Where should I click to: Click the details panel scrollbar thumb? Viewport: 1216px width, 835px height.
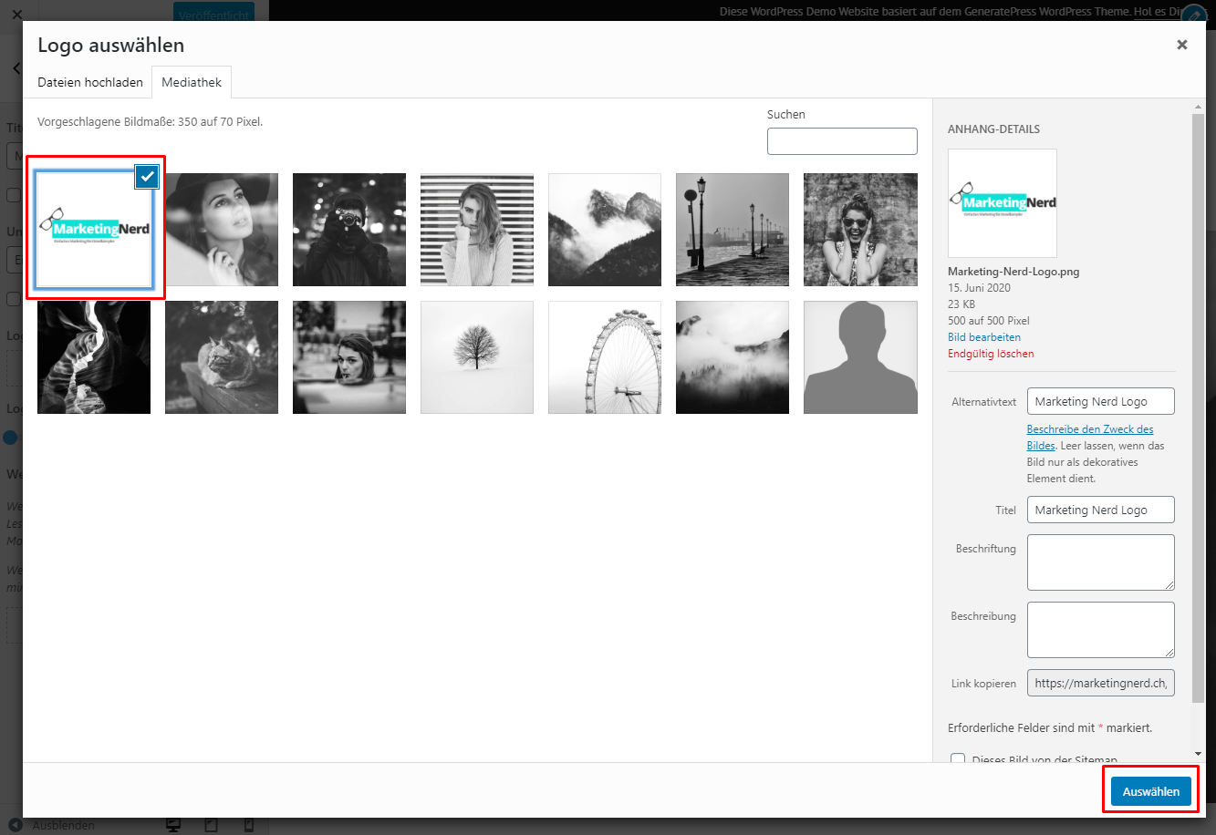pos(1198,407)
